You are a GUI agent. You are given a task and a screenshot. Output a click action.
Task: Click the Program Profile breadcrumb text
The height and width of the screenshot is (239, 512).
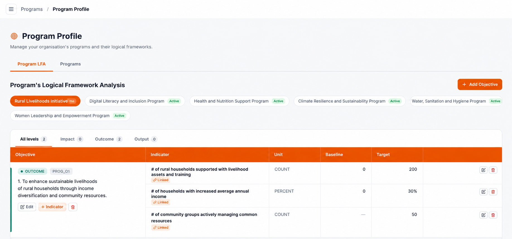pos(71,9)
